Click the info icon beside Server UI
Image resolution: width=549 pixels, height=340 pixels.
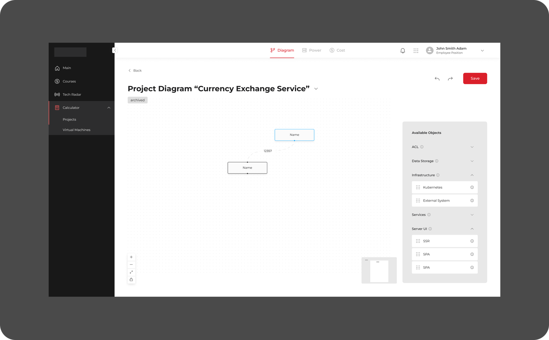(430, 229)
